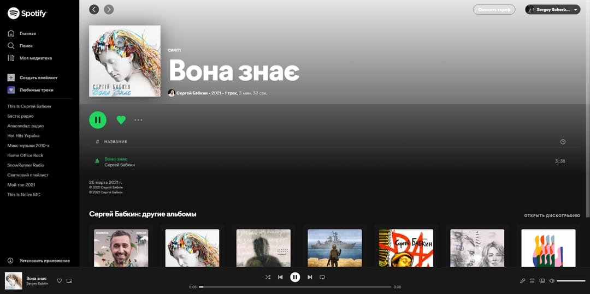Click the home icon beside Главная
Image resolution: width=590 pixels, height=294 pixels.
click(11, 33)
